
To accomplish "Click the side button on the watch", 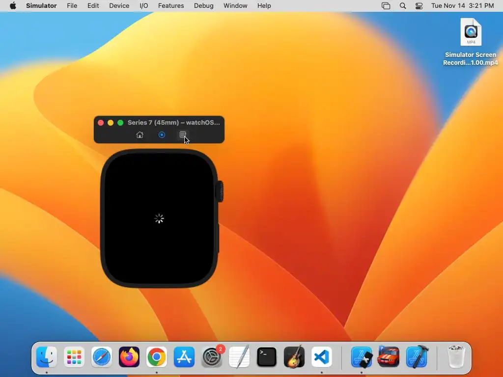I will [219, 238].
